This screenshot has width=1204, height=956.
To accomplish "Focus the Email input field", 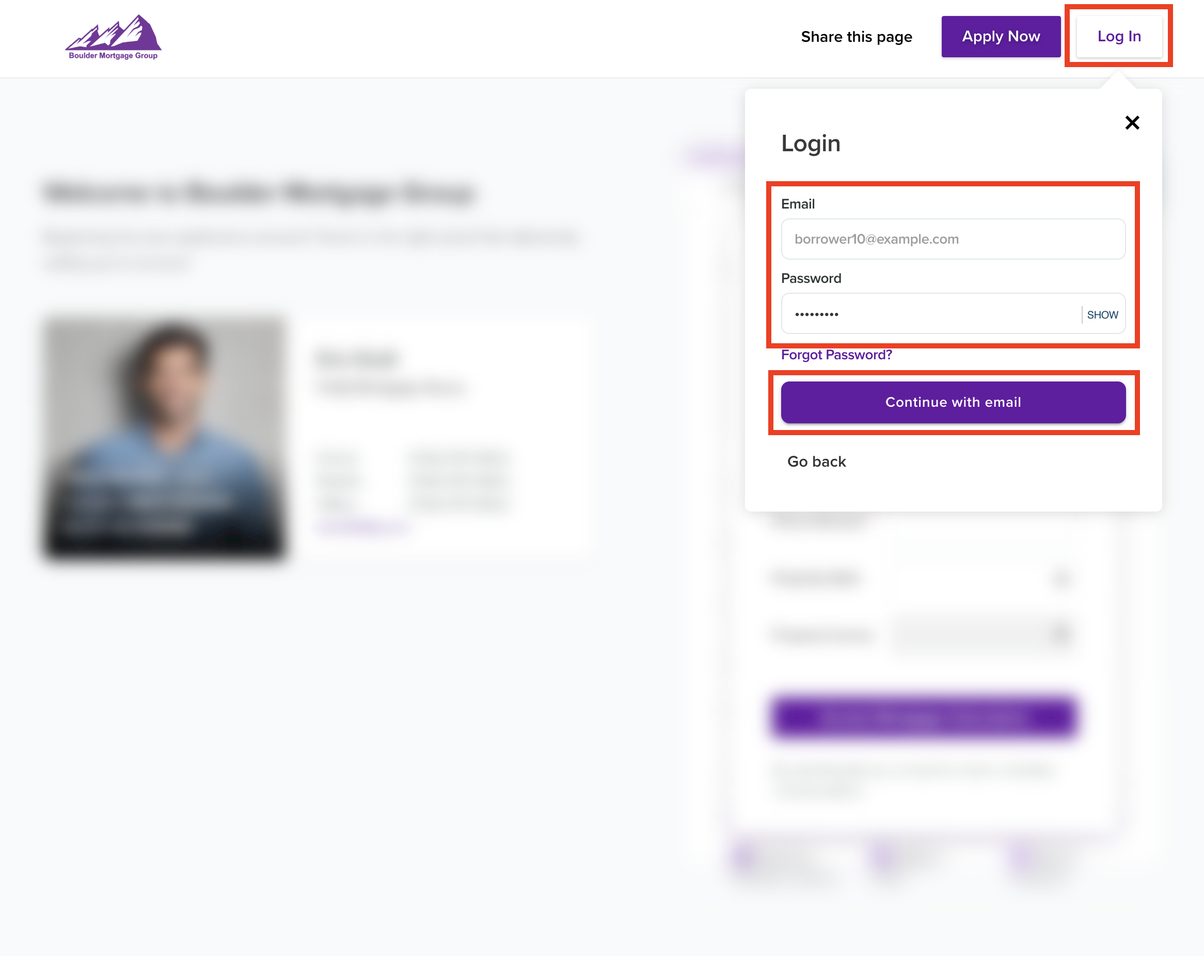I will (953, 239).
